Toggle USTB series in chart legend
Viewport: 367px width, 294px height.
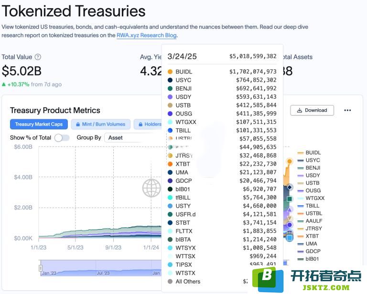point(308,183)
